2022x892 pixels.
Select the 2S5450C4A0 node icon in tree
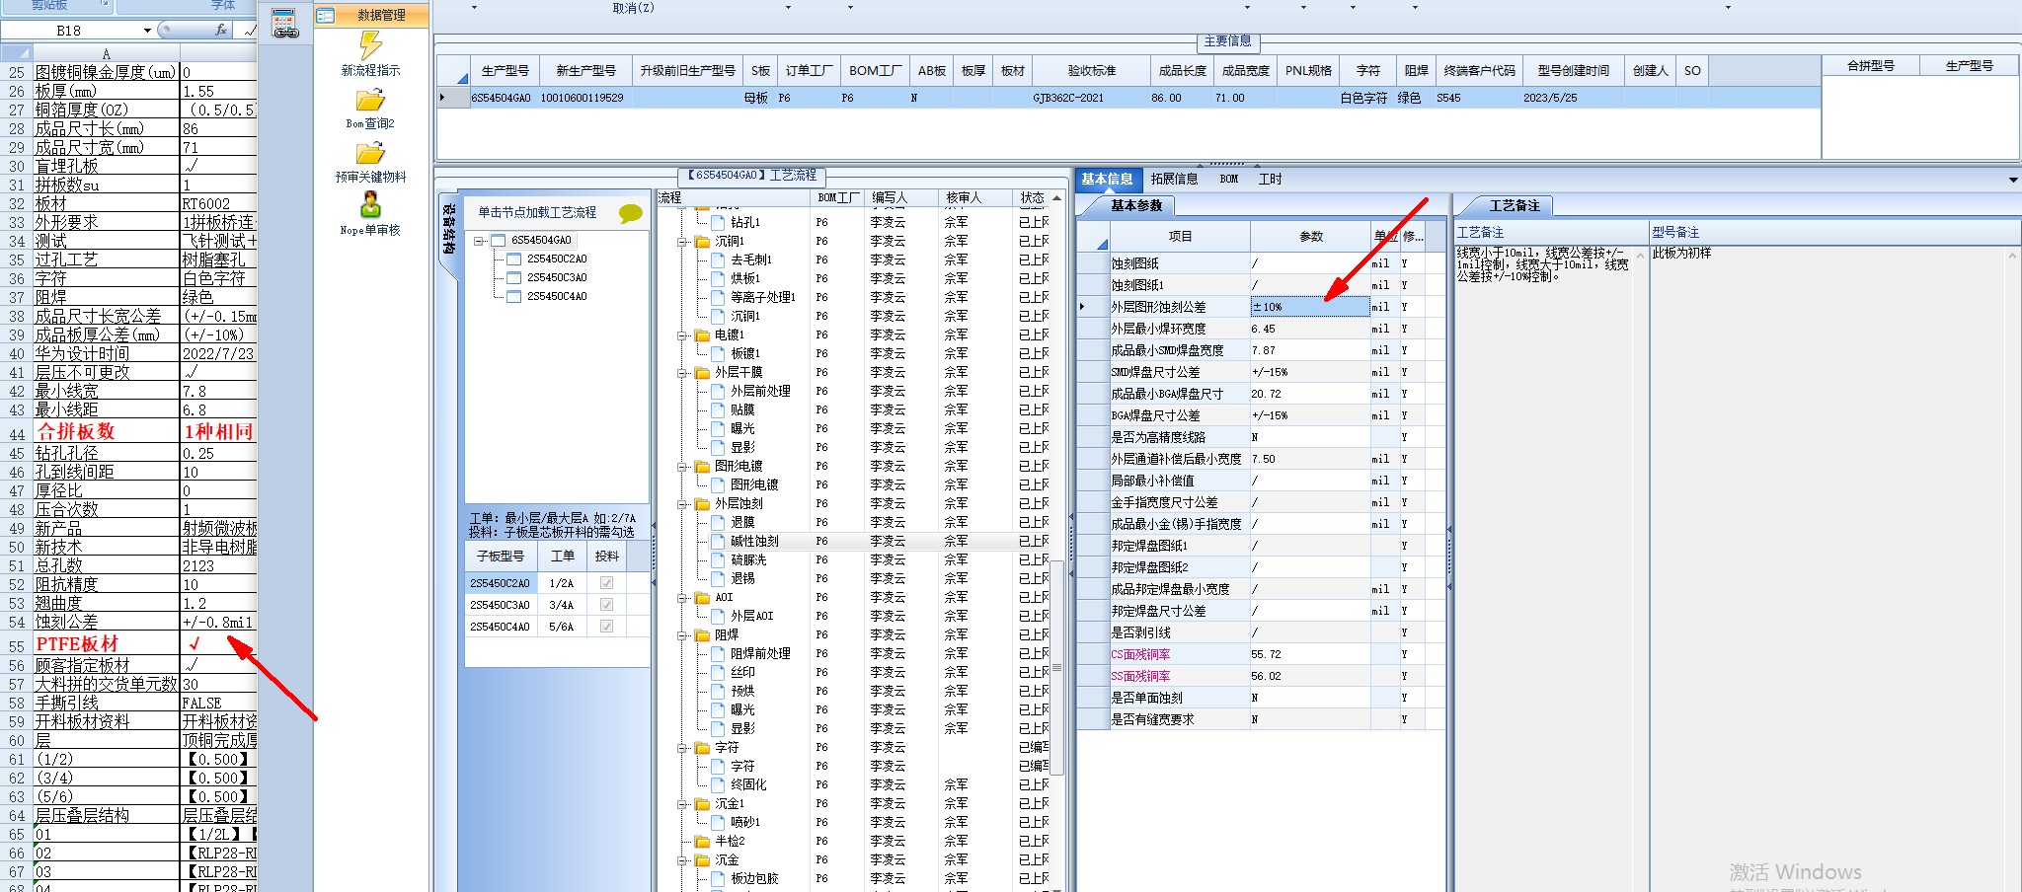tap(513, 296)
